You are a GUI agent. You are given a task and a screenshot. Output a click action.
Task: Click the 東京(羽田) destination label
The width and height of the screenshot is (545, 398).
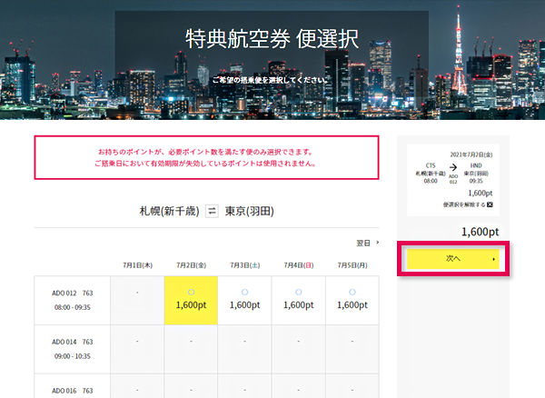(249, 211)
